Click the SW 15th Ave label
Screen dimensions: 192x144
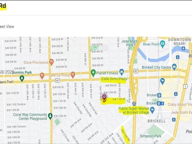click(20, 44)
